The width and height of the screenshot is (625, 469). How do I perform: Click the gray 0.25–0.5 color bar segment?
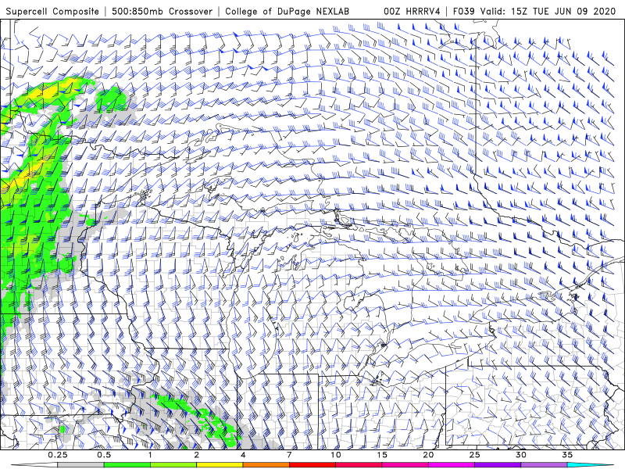tap(80, 465)
